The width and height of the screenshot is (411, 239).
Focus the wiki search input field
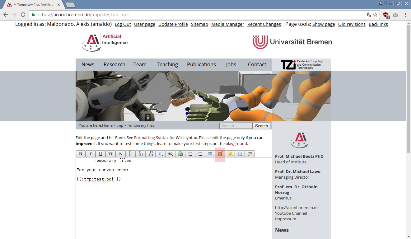click(x=236, y=126)
